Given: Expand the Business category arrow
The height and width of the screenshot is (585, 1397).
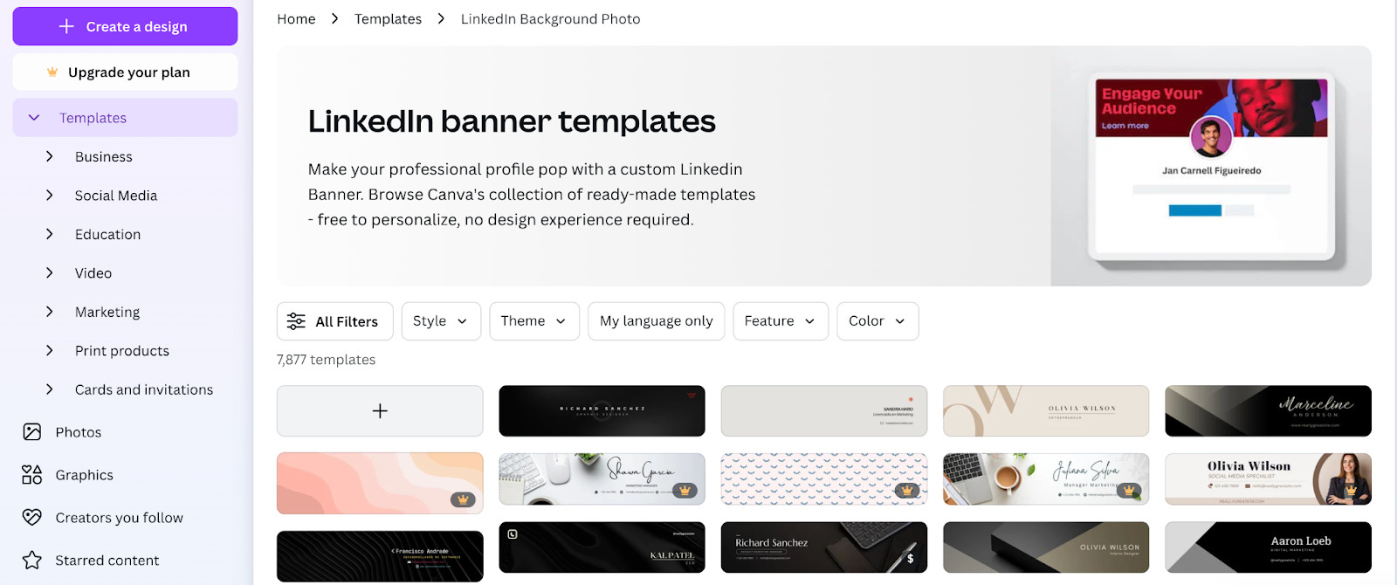Looking at the screenshot, I should coord(50,156).
